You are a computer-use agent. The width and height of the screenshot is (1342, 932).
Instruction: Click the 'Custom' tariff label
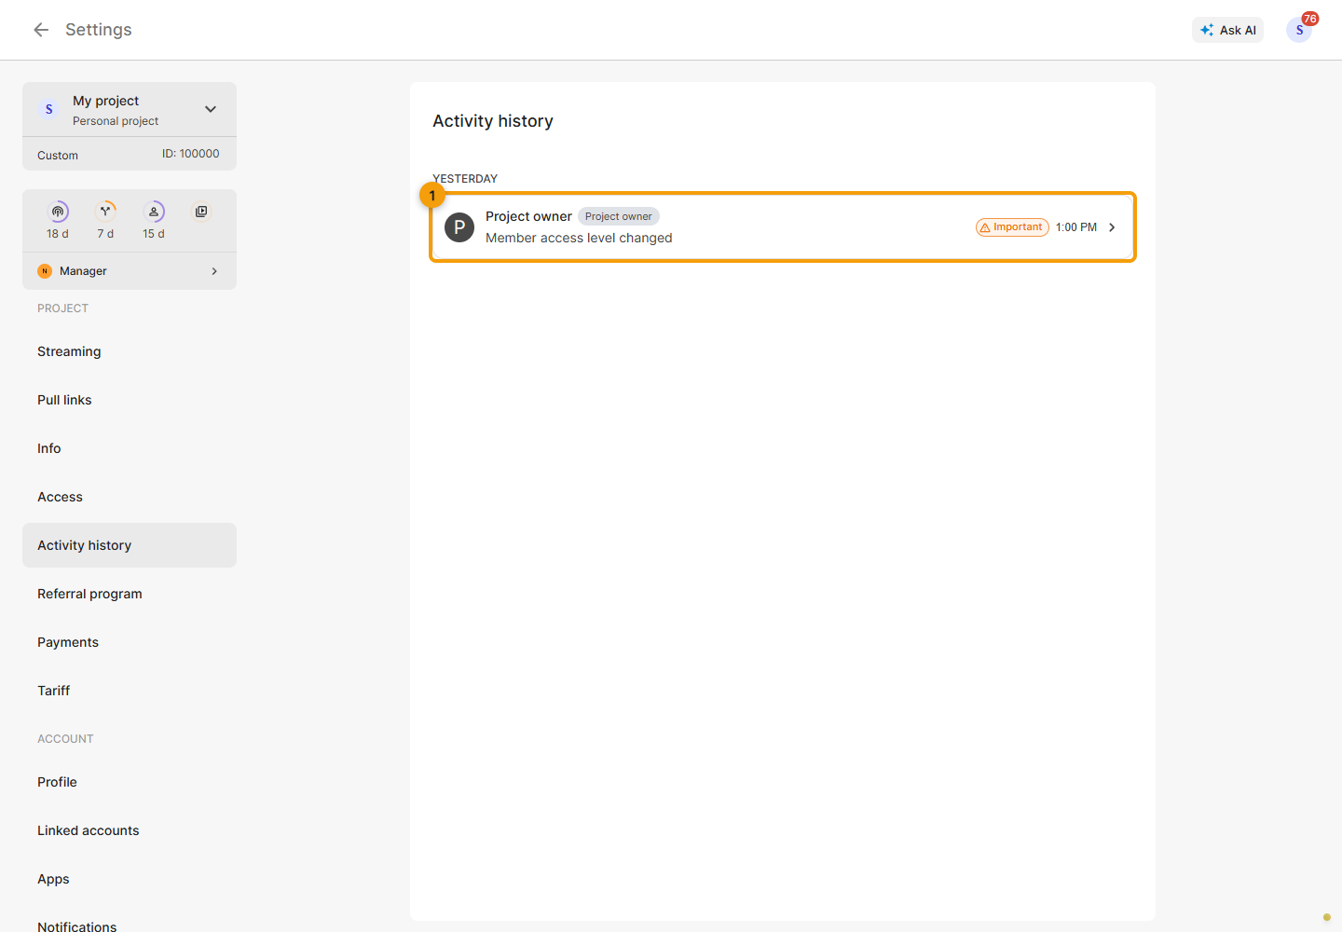pyautogui.click(x=58, y=156)
